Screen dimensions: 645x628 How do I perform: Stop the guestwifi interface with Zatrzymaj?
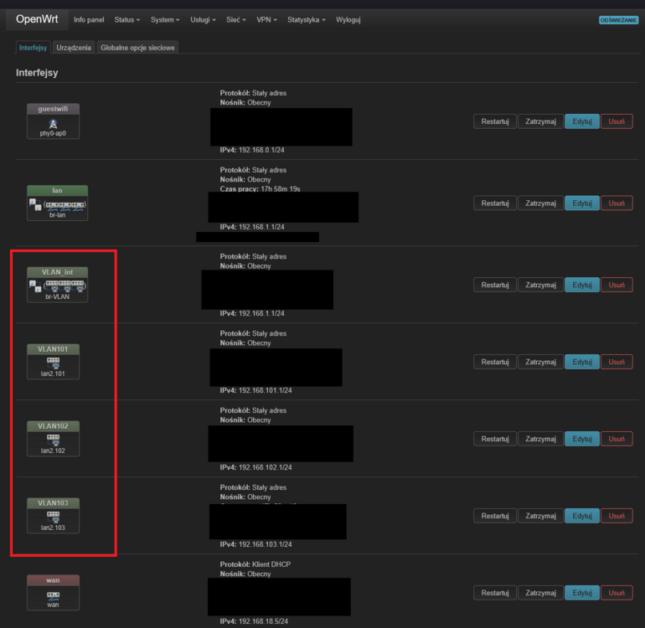pyautogui.click(x=540, y=121)
